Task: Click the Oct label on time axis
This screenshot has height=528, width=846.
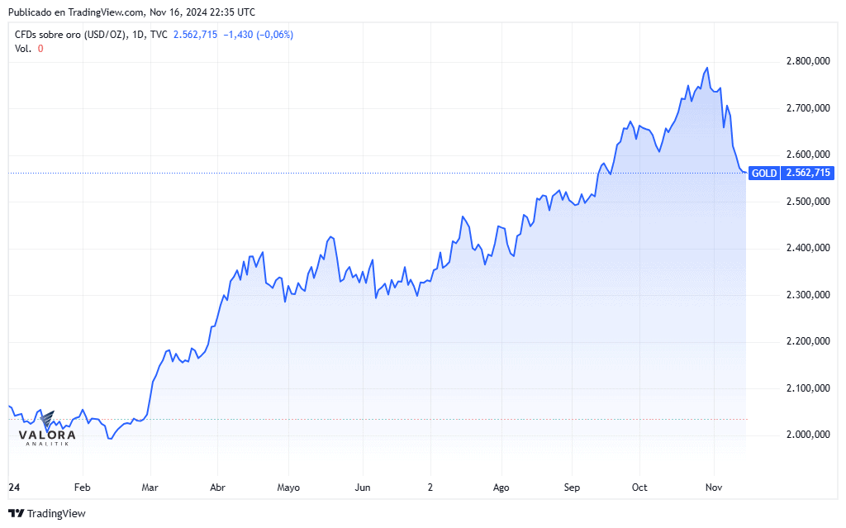Action: click(639, 488)
